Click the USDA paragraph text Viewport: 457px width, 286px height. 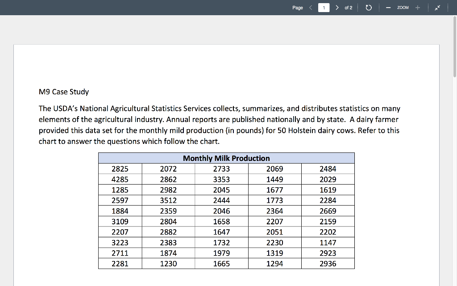click(219, 125)
